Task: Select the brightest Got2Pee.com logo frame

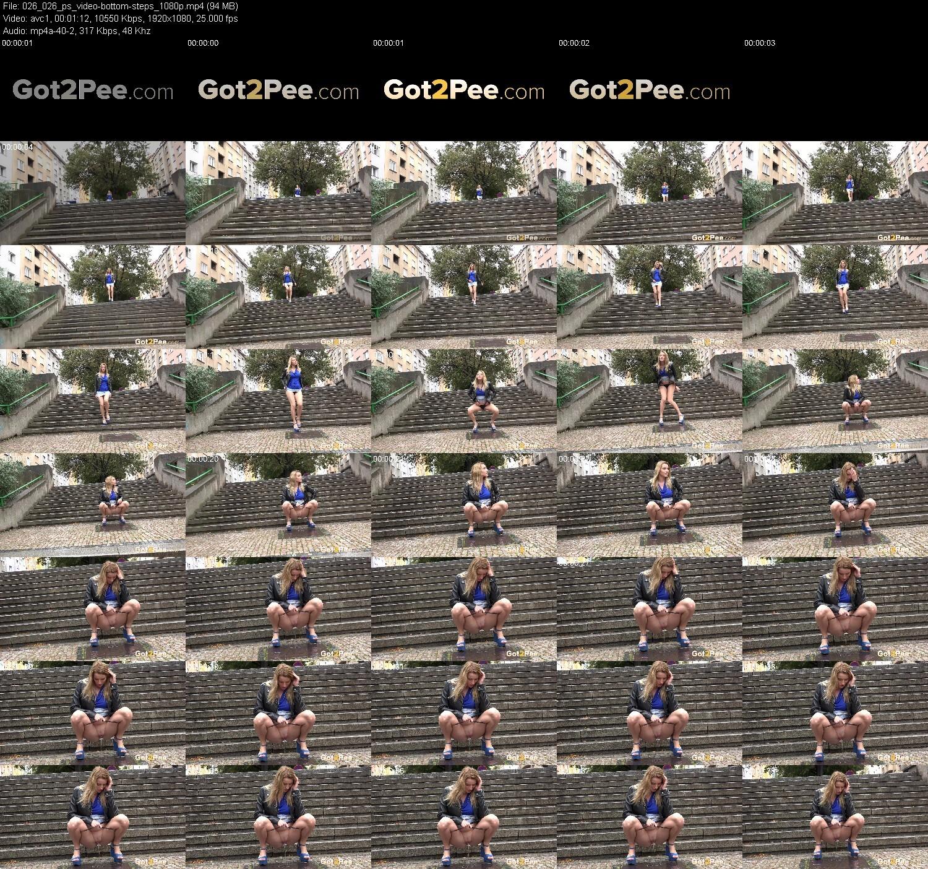Action: [464, 90]
